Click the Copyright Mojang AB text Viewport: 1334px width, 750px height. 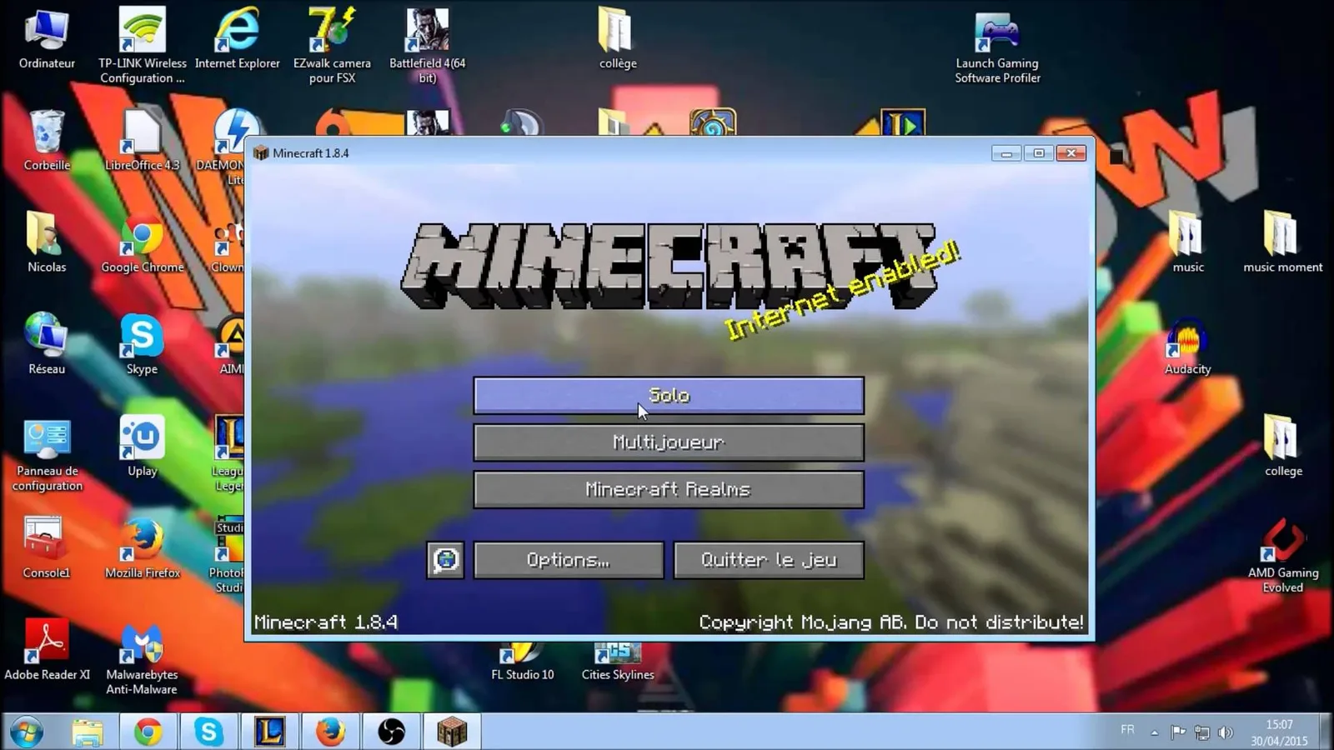point(891,622)
